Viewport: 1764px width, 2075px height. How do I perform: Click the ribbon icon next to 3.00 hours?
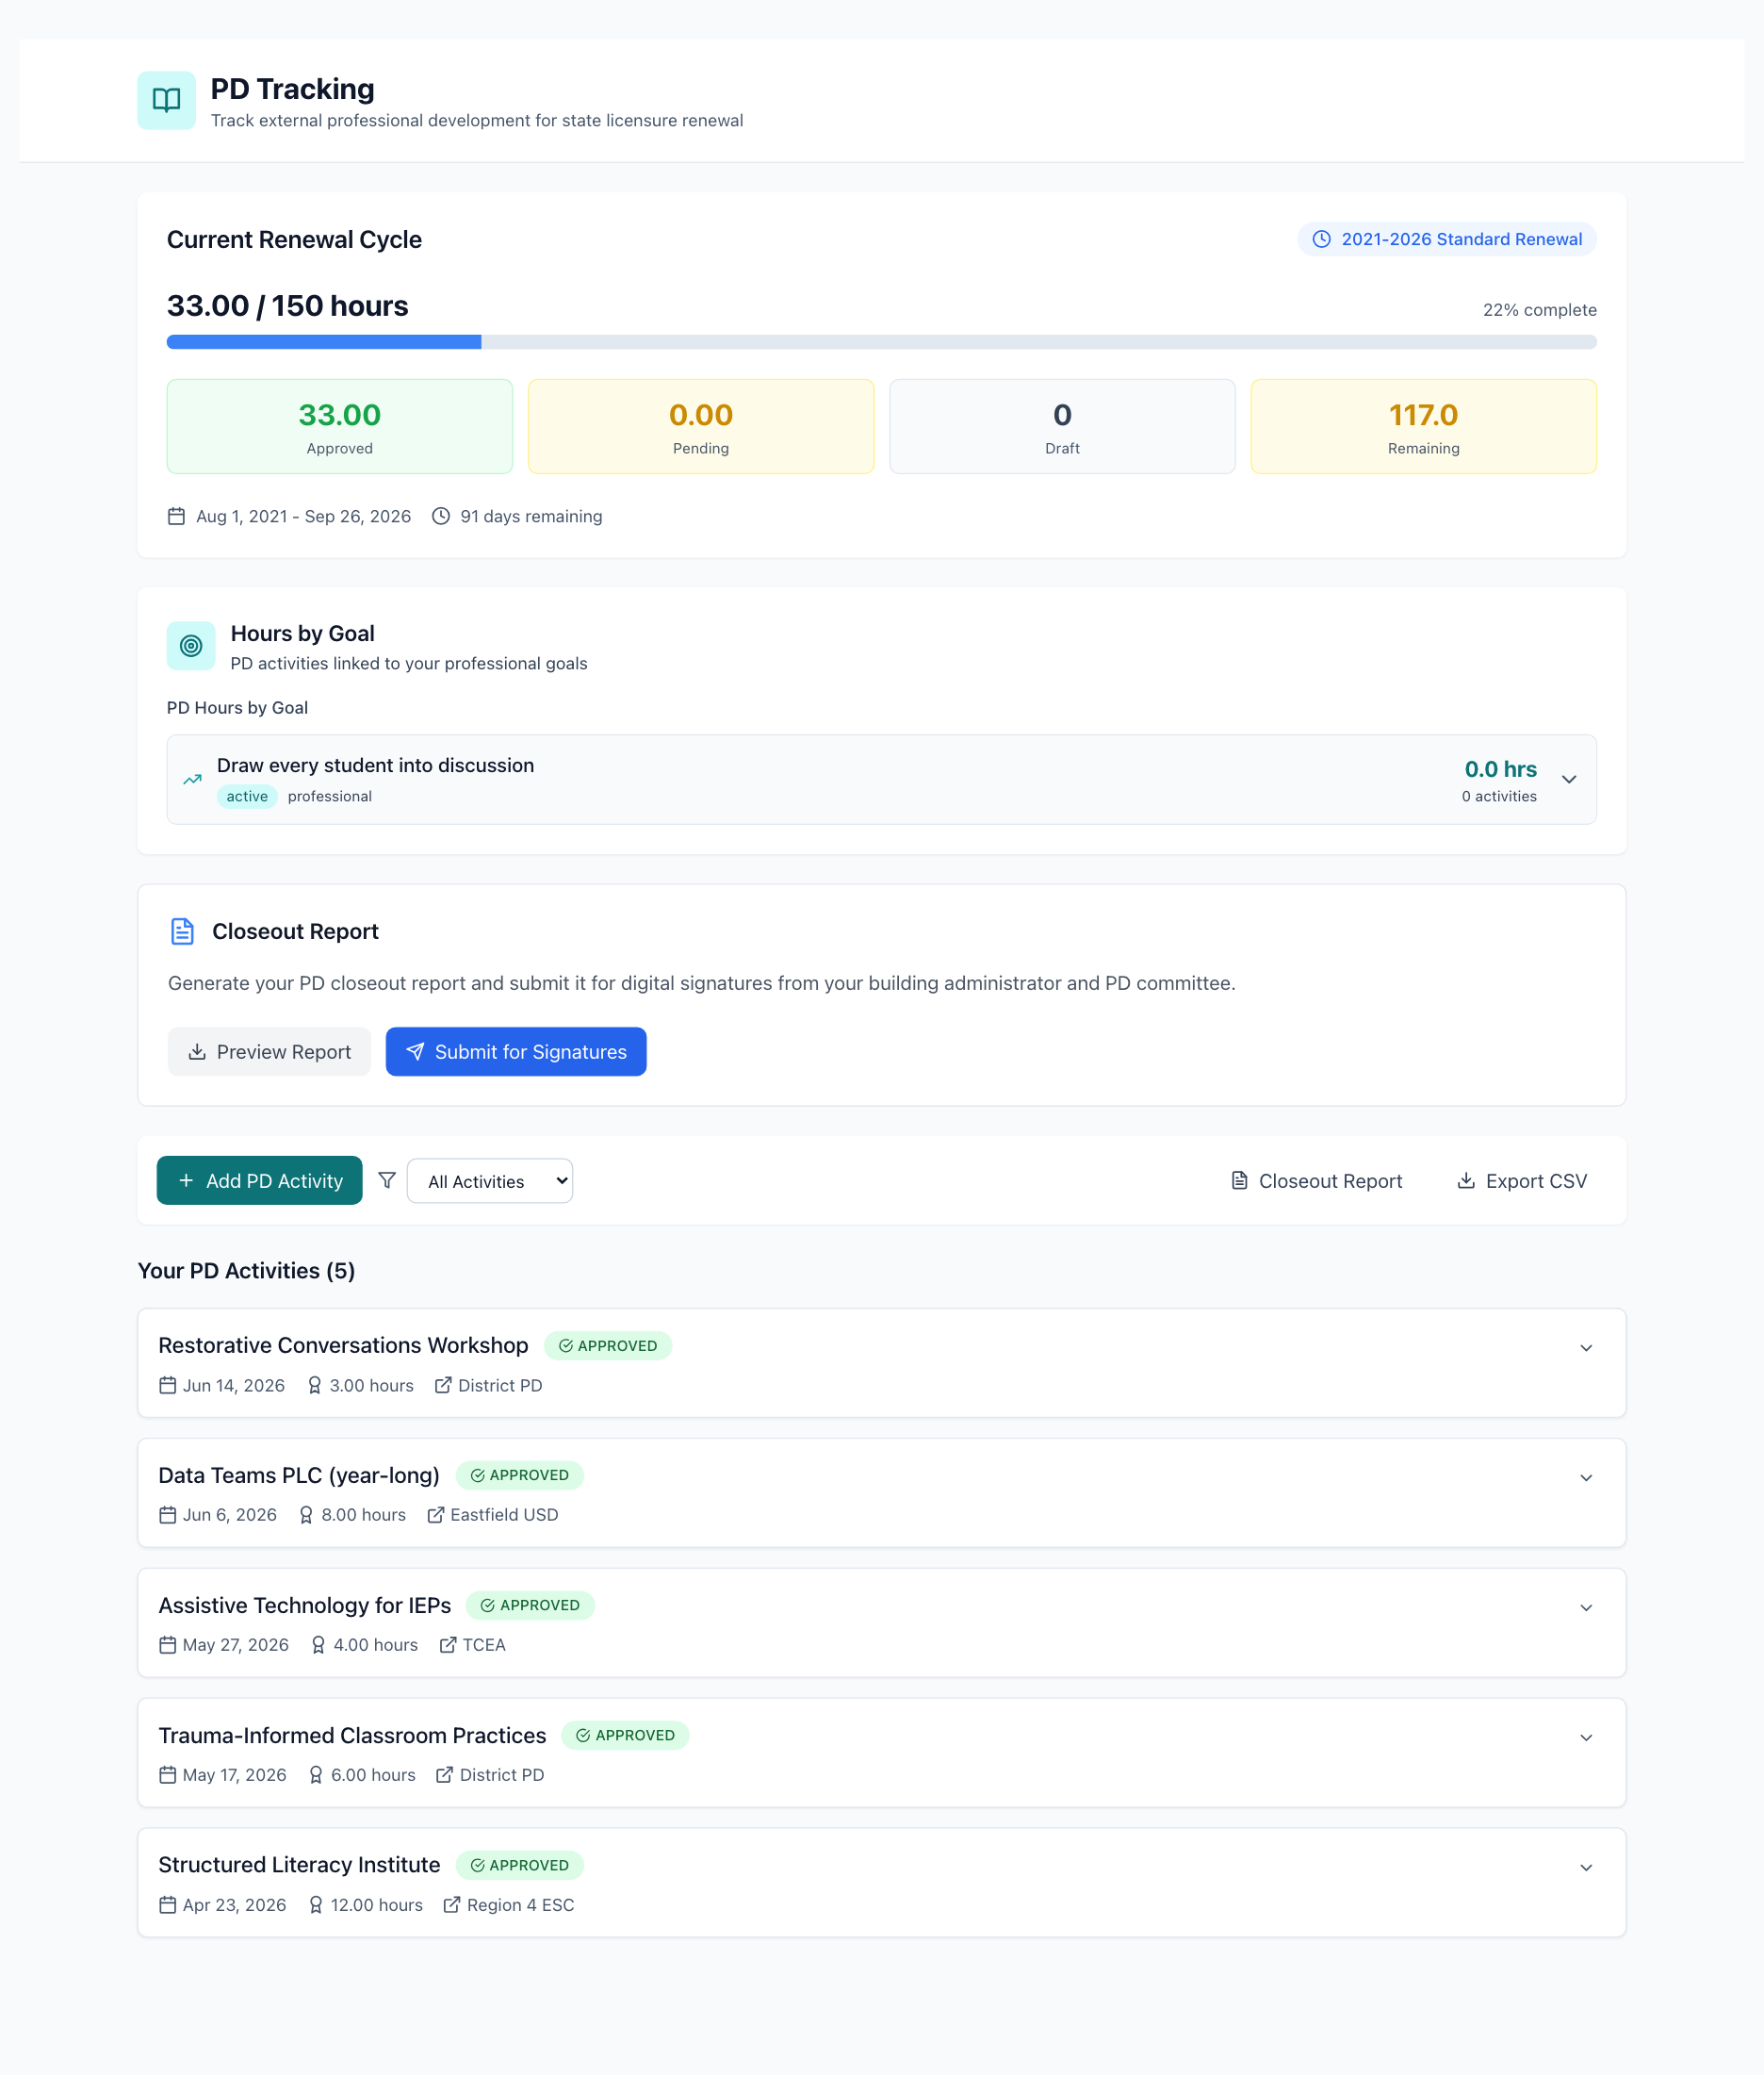point(314,1386)
